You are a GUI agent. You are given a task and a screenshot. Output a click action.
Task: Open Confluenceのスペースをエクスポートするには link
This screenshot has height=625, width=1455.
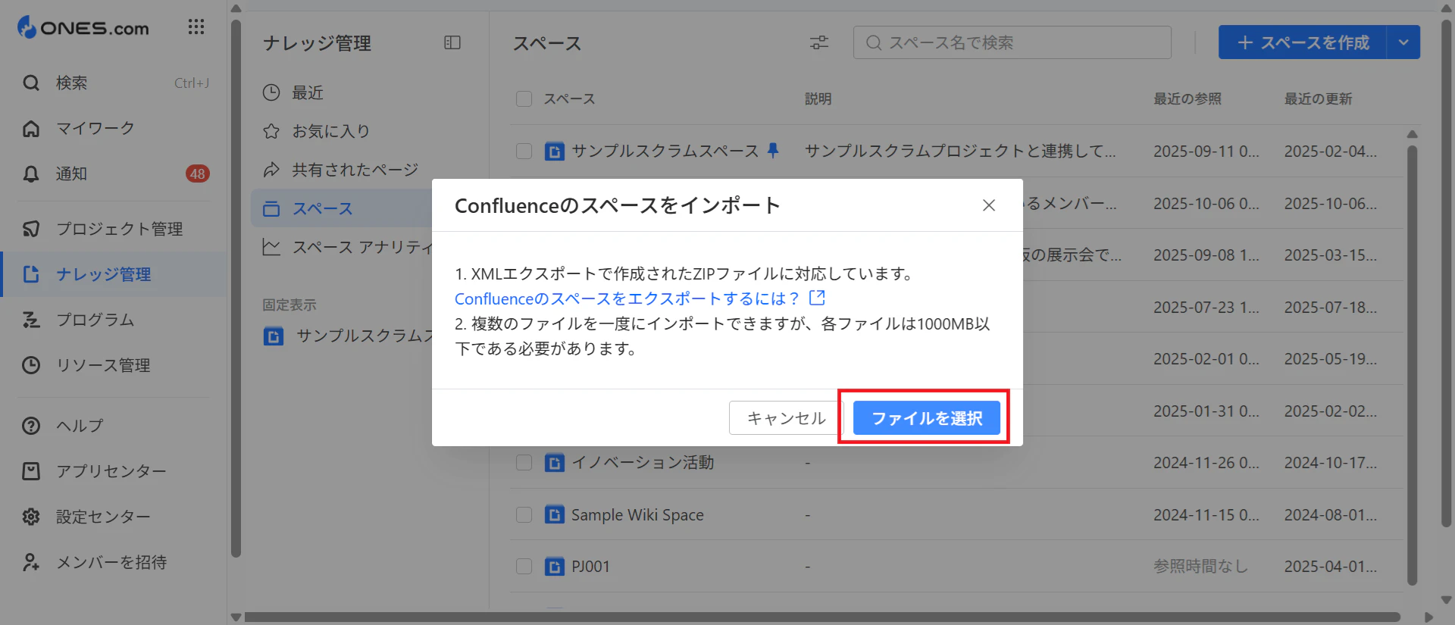(x=627, y=298)
